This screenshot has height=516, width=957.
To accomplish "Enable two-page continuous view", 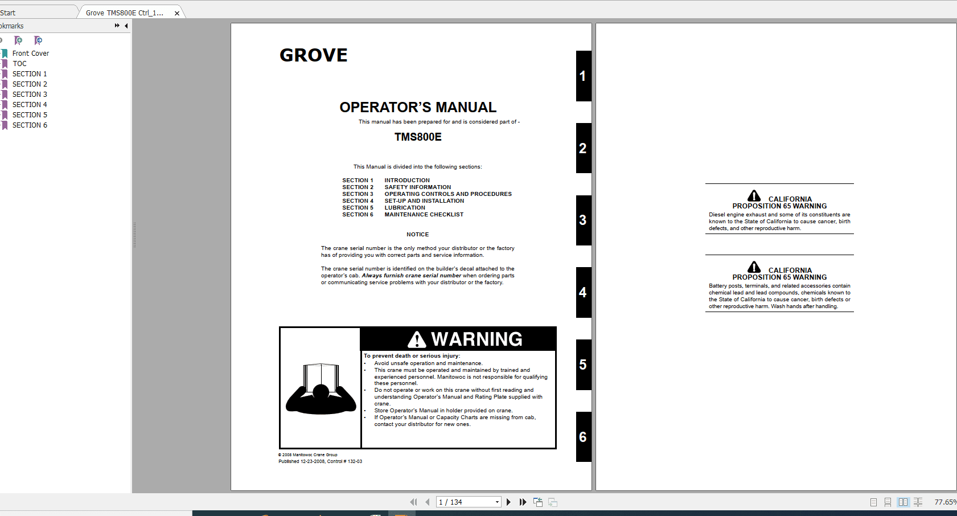I will [919, 502].
